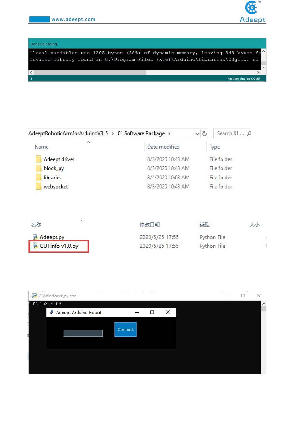
Task: Click py.exe console vertical scrollbar thumb
Action: [x=264, y=309]
